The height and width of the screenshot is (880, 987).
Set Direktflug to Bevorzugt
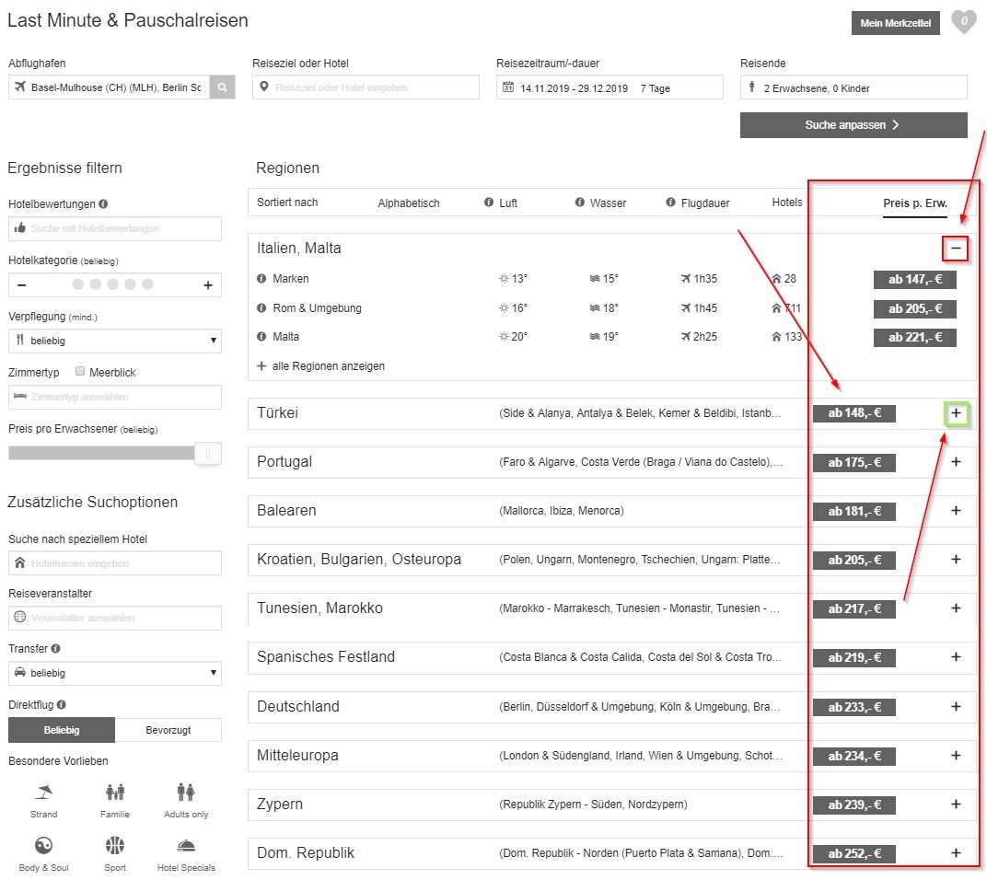(x=168, y=730)
